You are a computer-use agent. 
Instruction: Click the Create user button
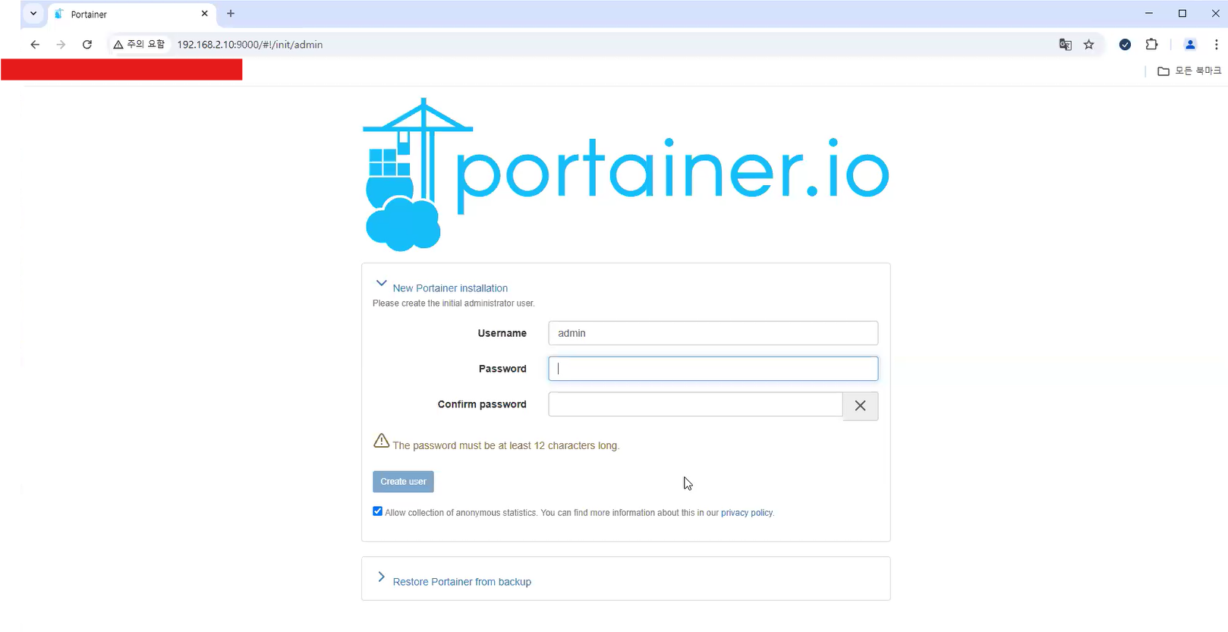(x=403, y=482)
